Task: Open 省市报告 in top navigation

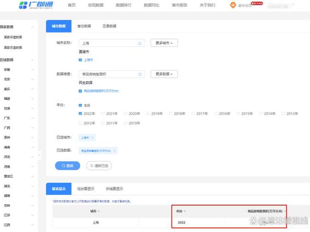Action: pos(179,5)
